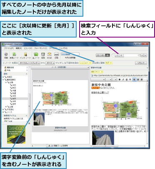155x169 pixels.
Task: Expand the 以前 subtree node
Action: click(6, 107)
